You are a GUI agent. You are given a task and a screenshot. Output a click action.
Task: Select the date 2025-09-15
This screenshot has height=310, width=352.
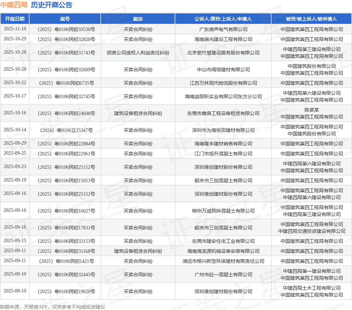coord(15,241)
